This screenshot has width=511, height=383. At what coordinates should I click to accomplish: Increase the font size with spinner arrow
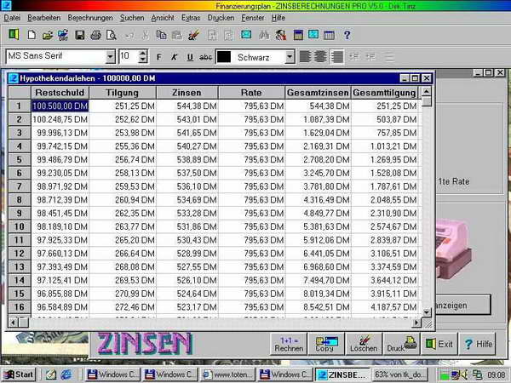point(141,53)
